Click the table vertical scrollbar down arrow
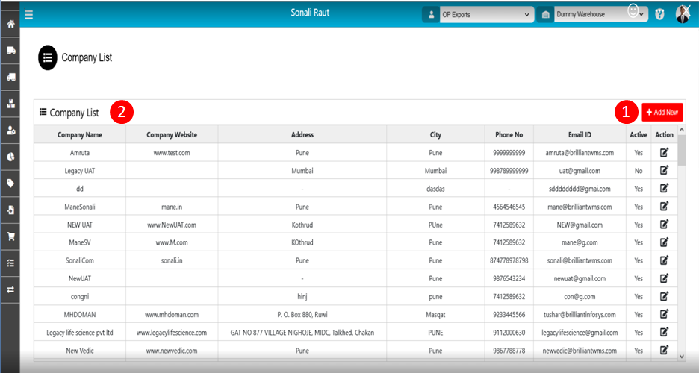 [681, 355]
